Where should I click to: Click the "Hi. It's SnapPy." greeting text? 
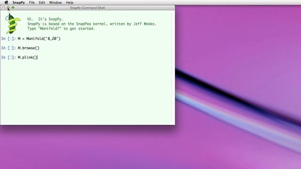point(45,19)
